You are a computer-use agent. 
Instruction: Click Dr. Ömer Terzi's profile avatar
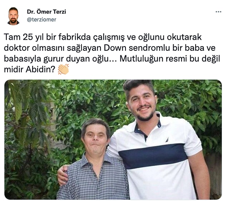click(13, 16)
